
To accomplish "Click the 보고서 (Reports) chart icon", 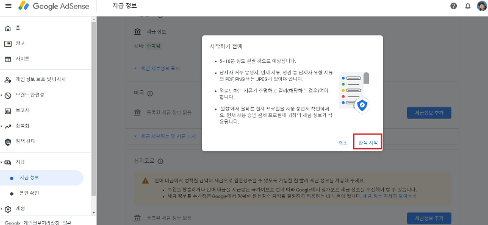I will [8, 111].
